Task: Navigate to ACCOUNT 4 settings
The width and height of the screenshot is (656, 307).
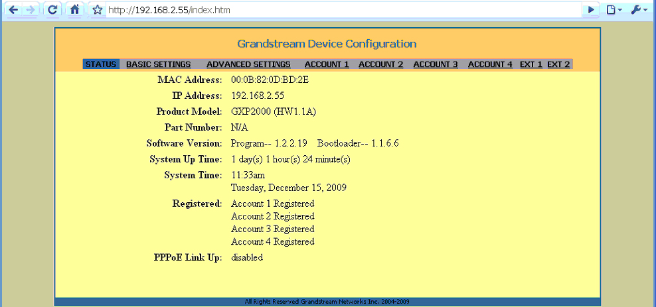Action: (x=490, y=64)
